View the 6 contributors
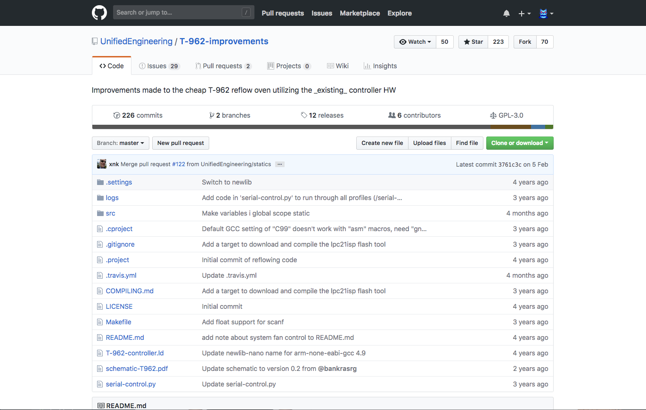The height and width of the screenshot is (410, 646). click(x=415, y=115)
